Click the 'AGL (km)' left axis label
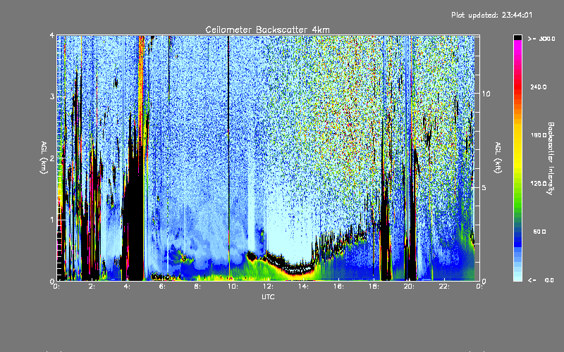The height and width of the screenshot is (352, 564). pyautogui.click(x=44, y=158)
